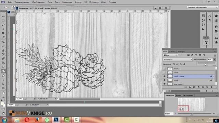Image resolution: width=219 pixels, height=123 pixels.
Task: Open the Слои menu
Action: point(50,2)
